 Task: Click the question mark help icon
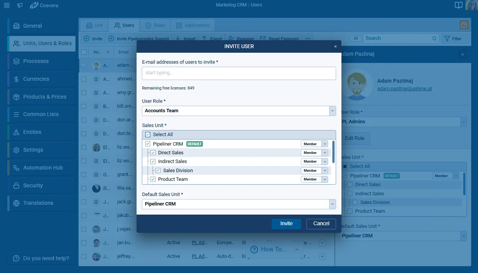[x=464, y=25]
